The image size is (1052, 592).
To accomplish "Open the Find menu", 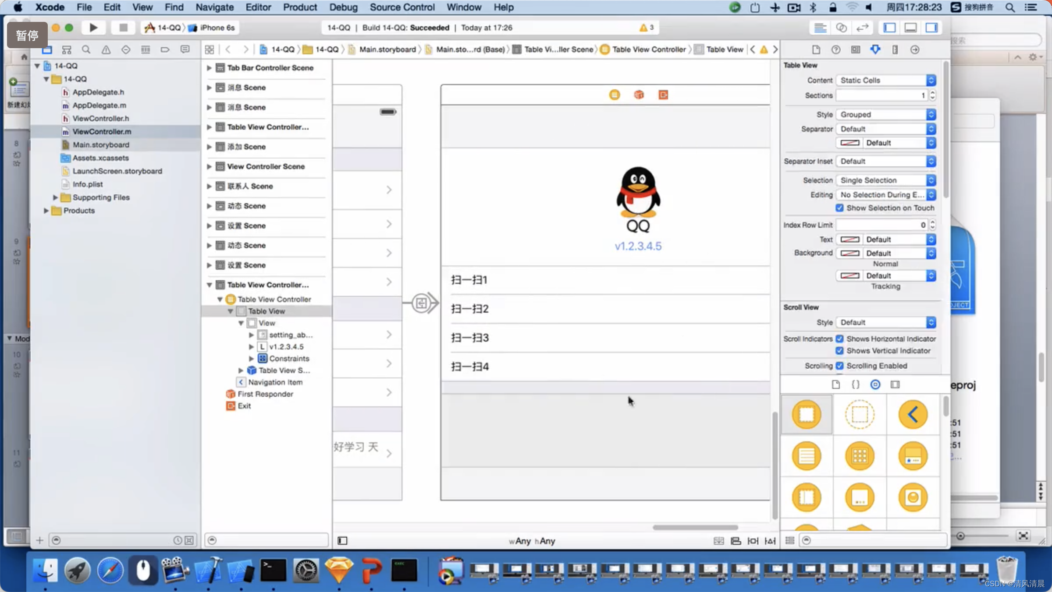I will pos(174,7).
